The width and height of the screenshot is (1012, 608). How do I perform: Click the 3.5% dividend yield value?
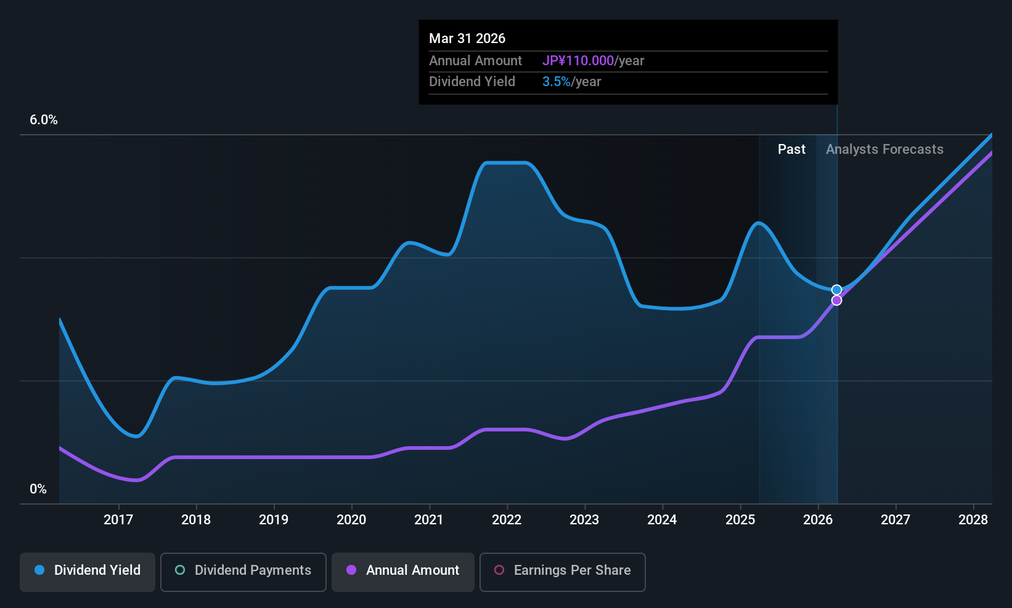click(557, 81)
